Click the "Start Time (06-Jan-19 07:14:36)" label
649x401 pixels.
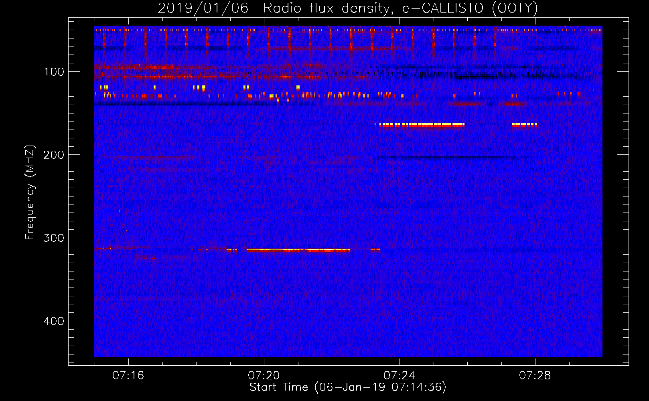pos(348,387)
